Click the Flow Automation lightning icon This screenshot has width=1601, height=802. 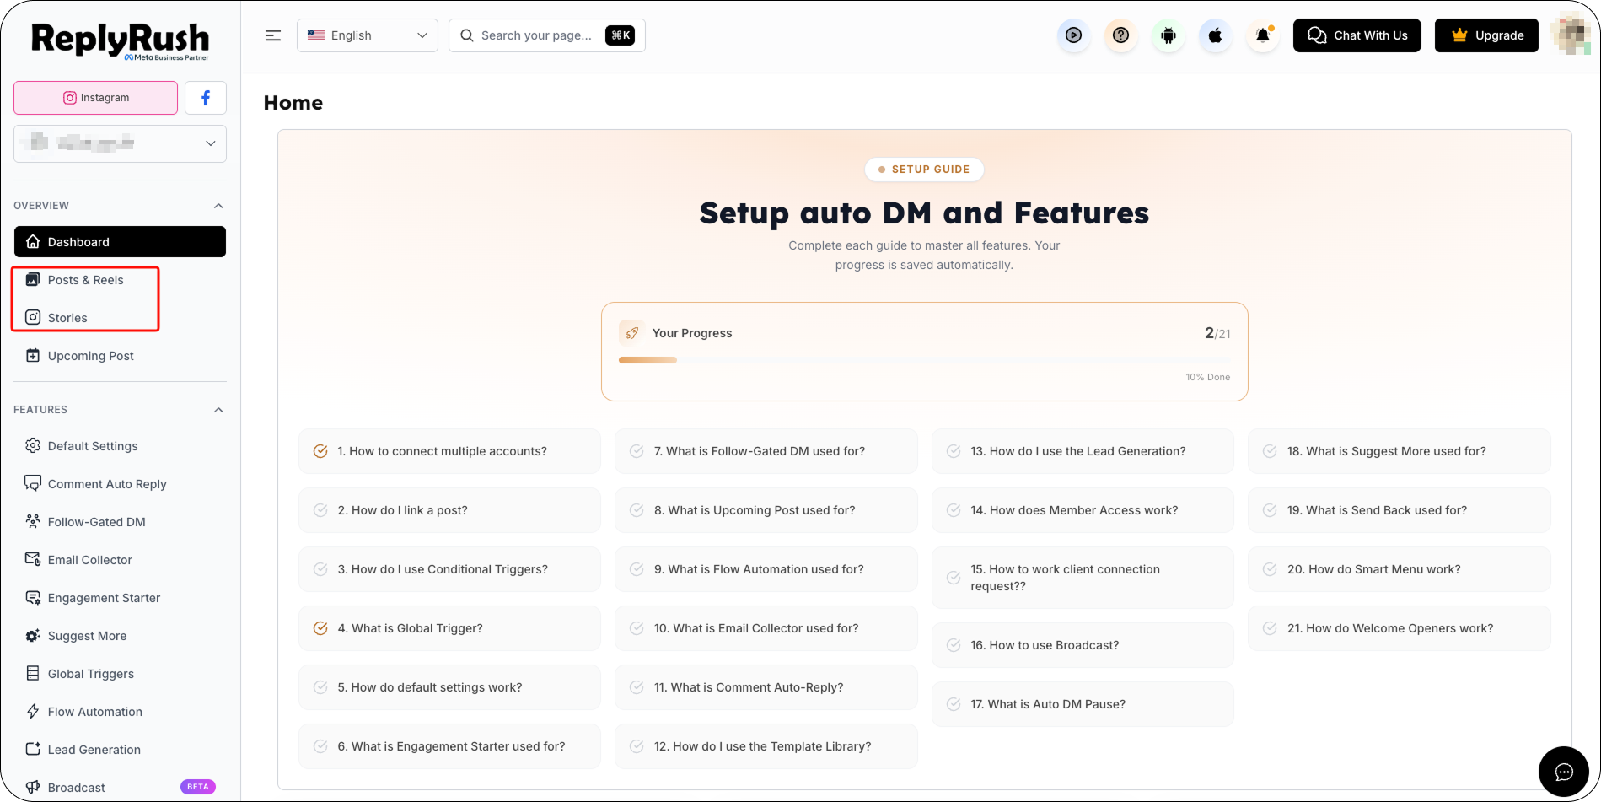click(x=33, y=711)
